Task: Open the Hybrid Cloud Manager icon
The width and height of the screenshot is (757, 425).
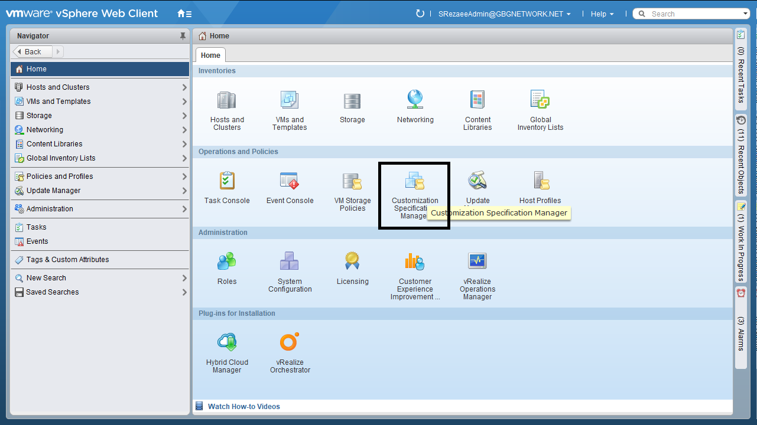Action: click(227, 344)
